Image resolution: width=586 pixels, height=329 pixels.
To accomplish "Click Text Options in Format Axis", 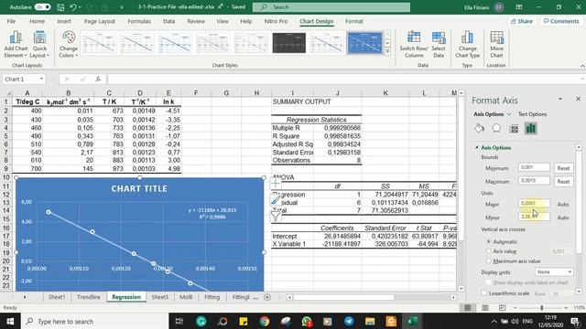I will click(532, 114).
